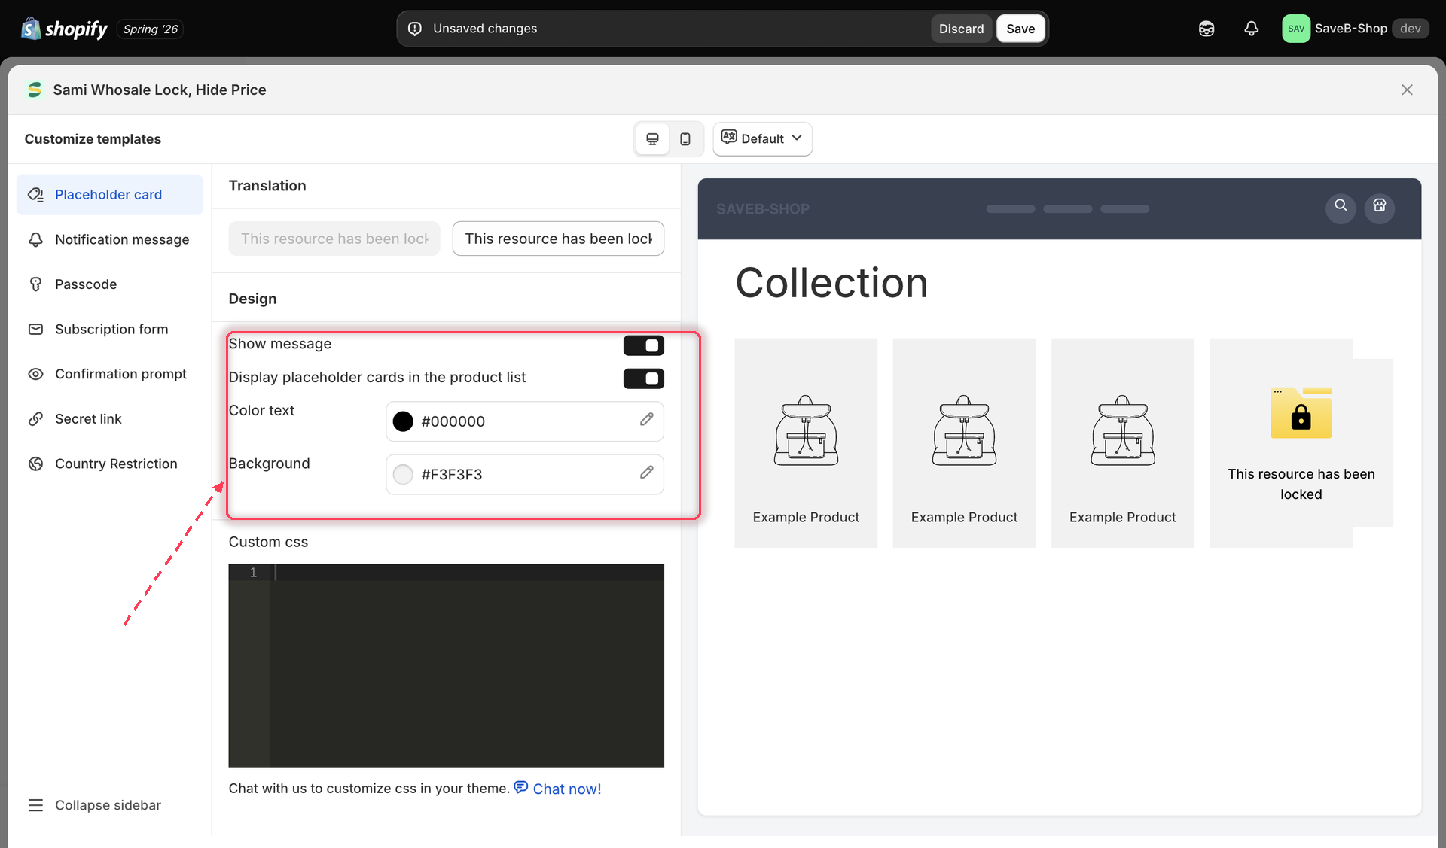1446x848 pixels.
Task: Click the SAVEB-SHOP preview store name
Action: pos(763,209)
